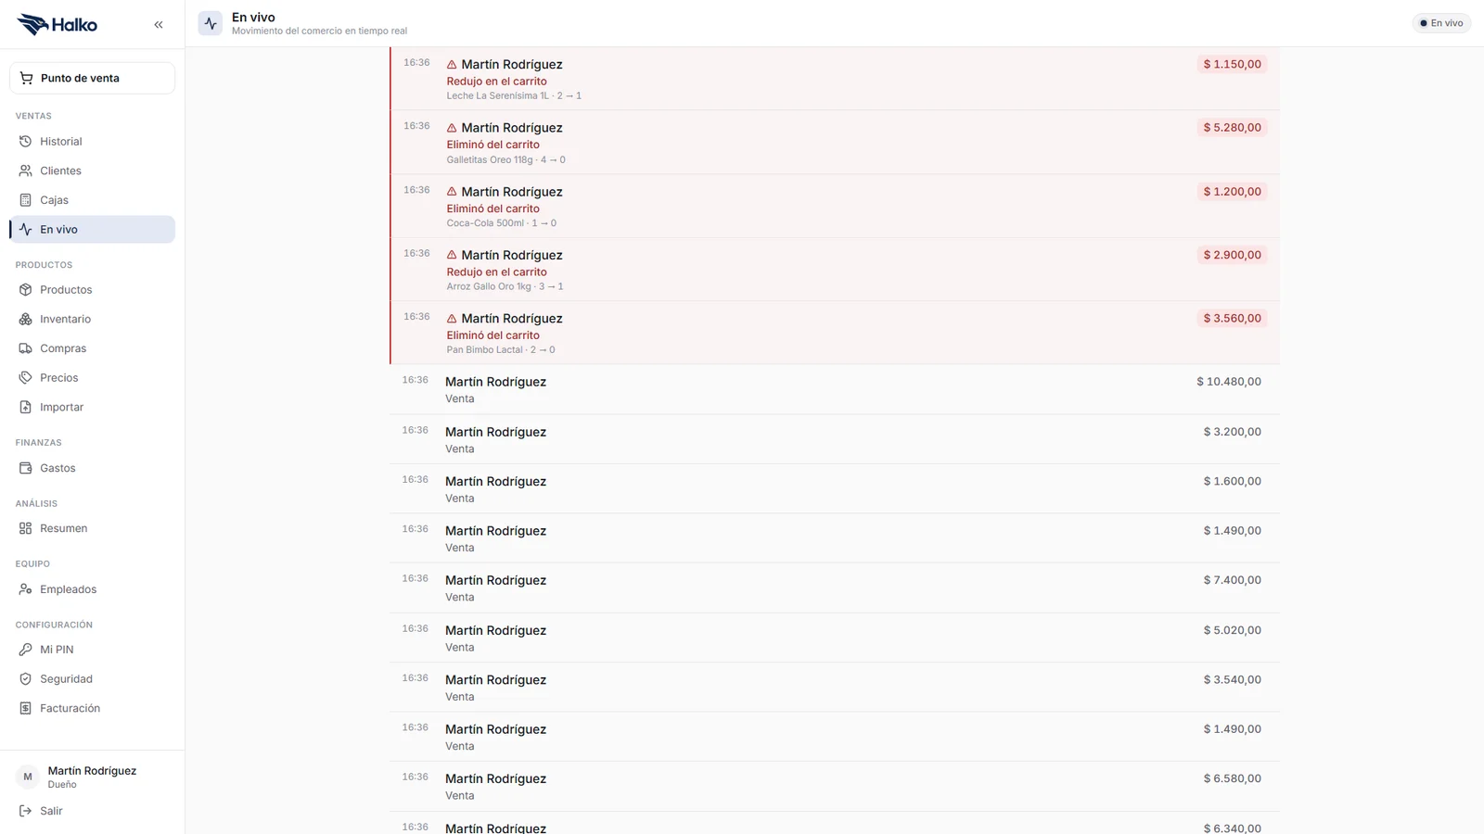1484x834 pixels.
Task: Select the Venta row of $ 7.400,00
Action: 835,588
